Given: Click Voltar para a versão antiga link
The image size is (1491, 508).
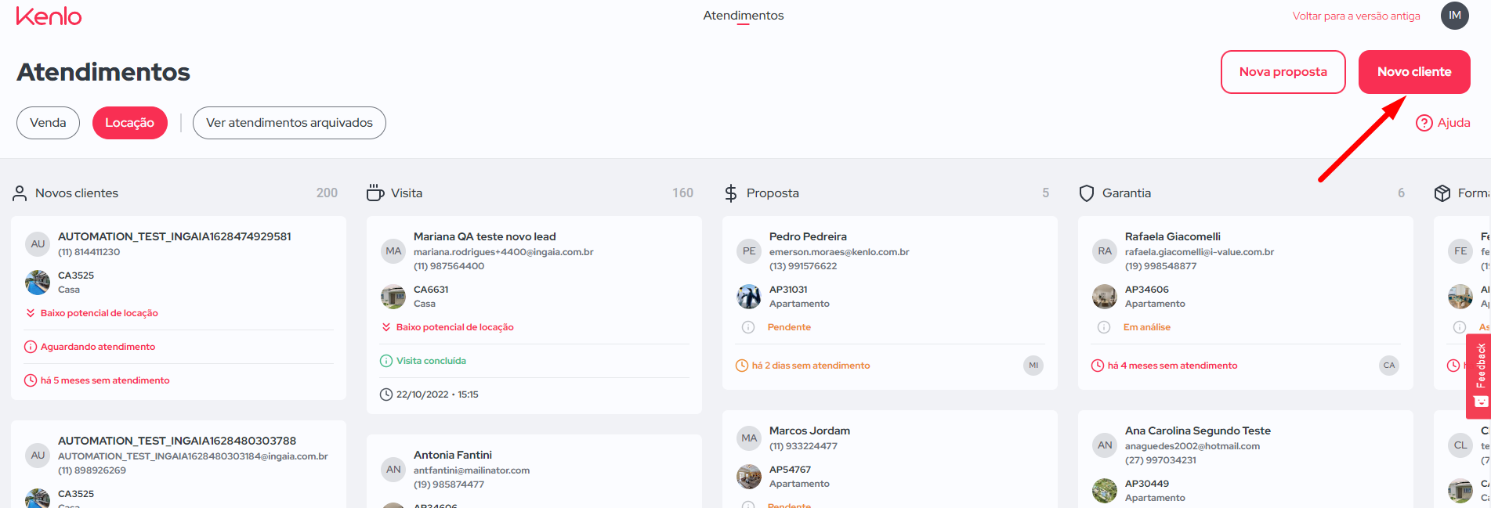Looking at the screenshot, I should (1356, 16).
